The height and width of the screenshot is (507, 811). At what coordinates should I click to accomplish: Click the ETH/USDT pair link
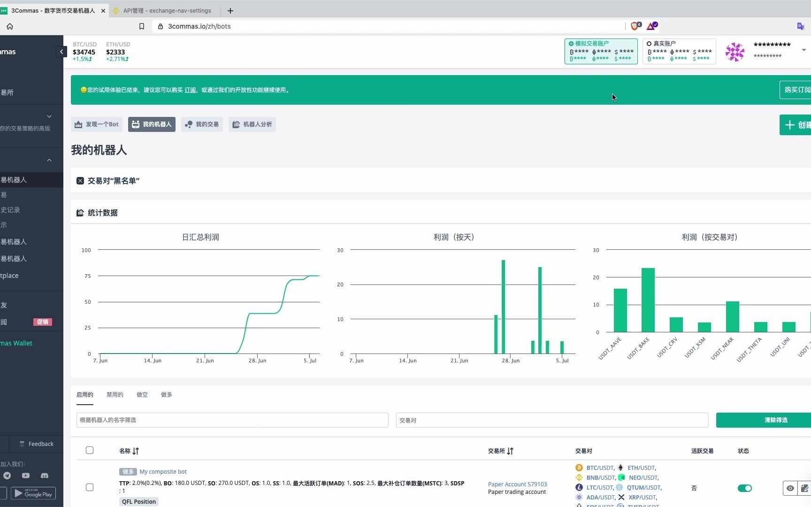[x=641, y=468]
